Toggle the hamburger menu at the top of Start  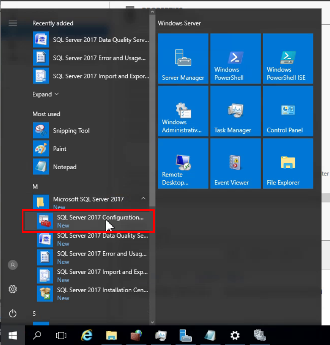click(x=13, y=23)
